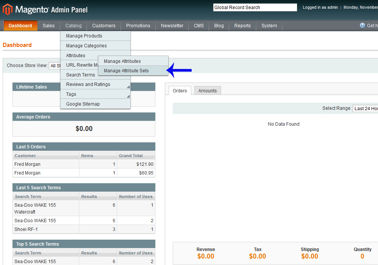The image size is (378, 265).
Task: Click the Last 5 Orders panel header
Action: 84,147
